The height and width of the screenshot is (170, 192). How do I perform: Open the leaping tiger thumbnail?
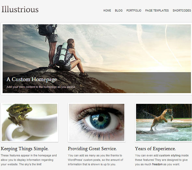164,122
